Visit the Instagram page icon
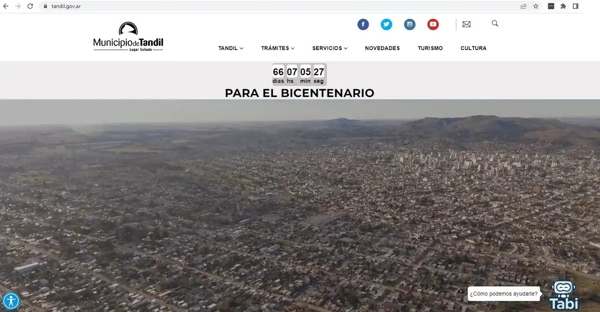600x312 pixels. (409, 24)
